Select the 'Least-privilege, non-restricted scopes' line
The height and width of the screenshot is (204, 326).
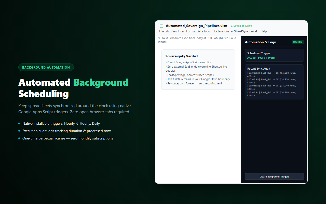(189, 75)
